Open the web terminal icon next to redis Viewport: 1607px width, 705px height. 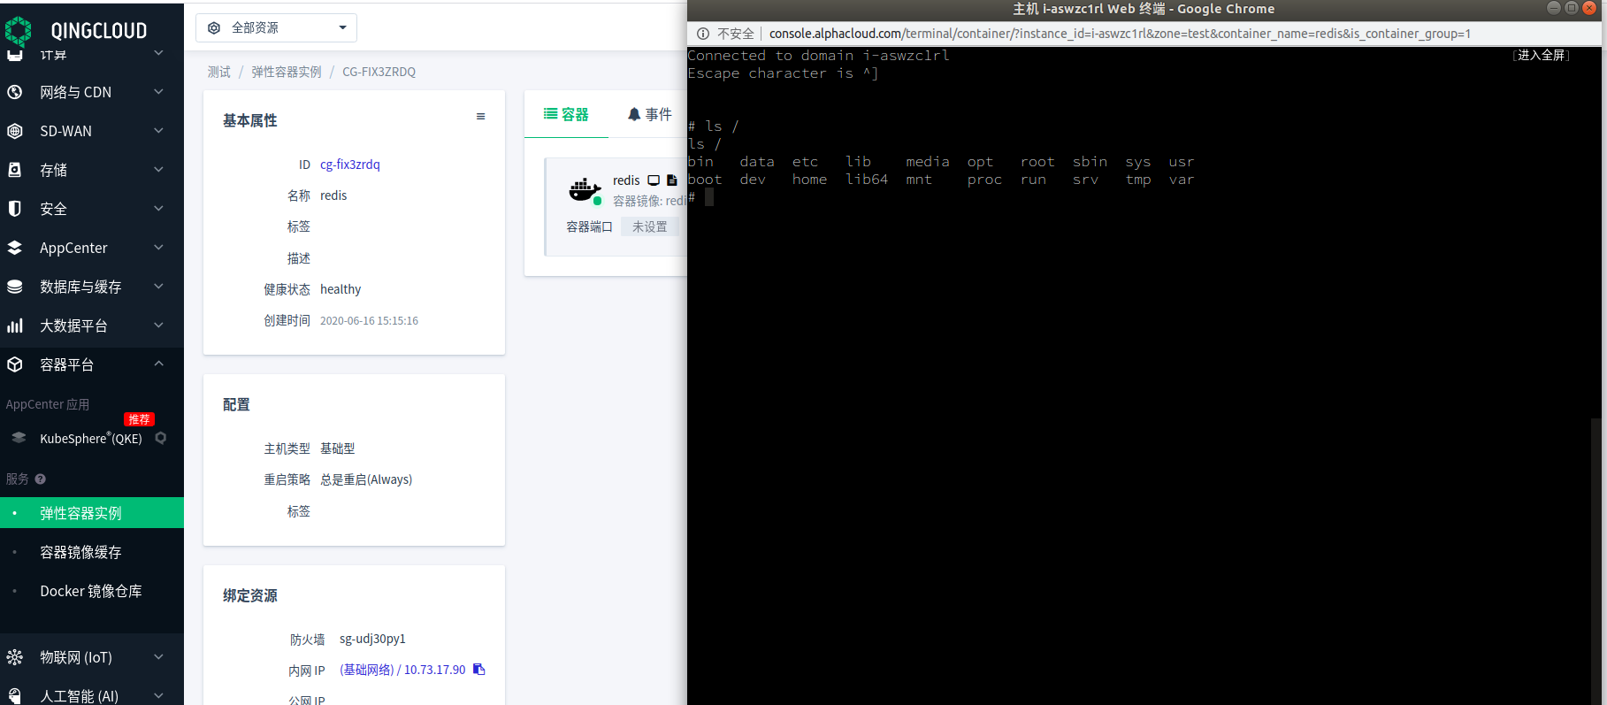pos(654,180)
